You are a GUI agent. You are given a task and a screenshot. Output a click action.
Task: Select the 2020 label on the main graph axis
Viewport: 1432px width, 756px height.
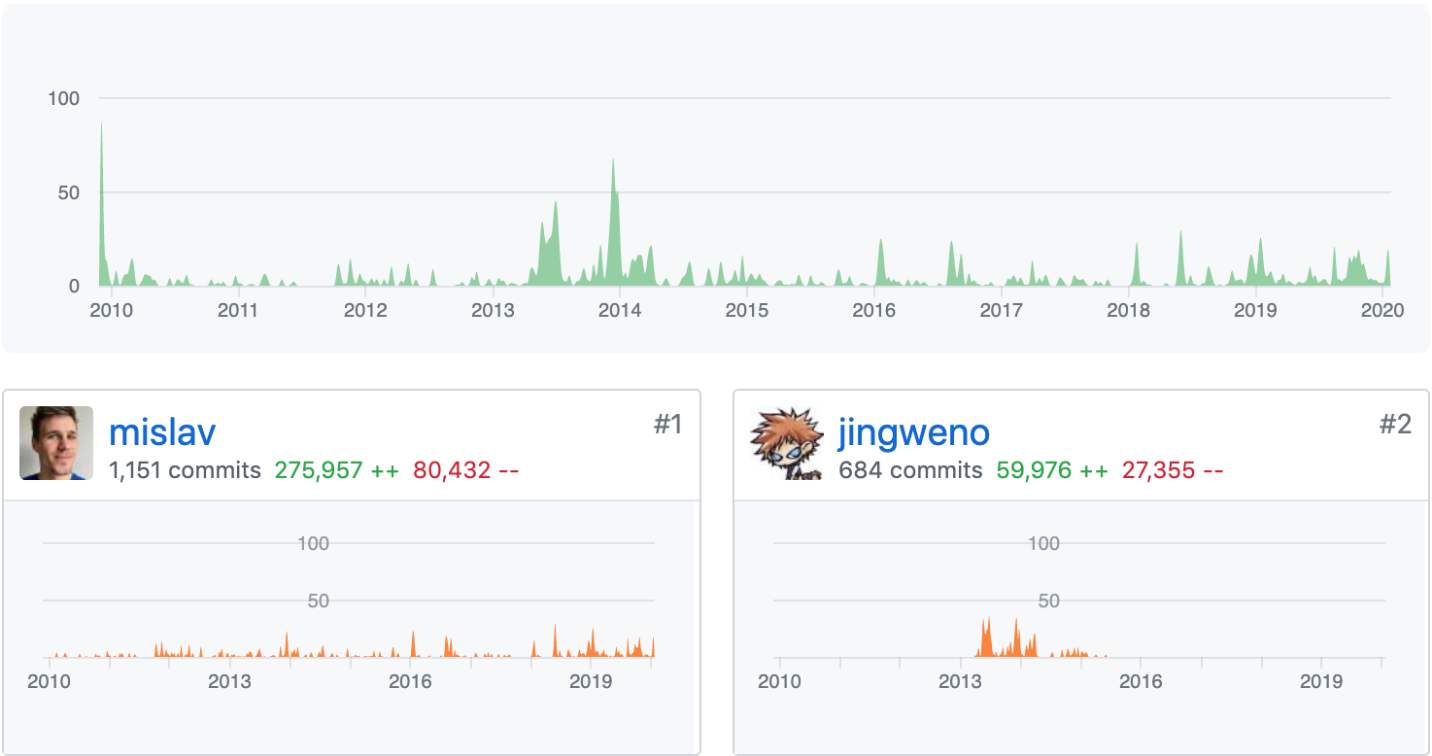point(1382,311)
